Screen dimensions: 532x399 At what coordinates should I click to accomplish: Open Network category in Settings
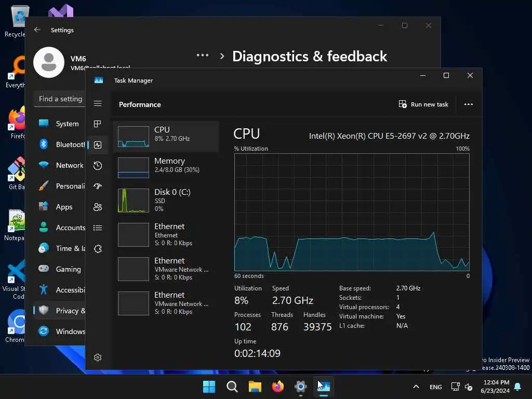coord(59,165)
